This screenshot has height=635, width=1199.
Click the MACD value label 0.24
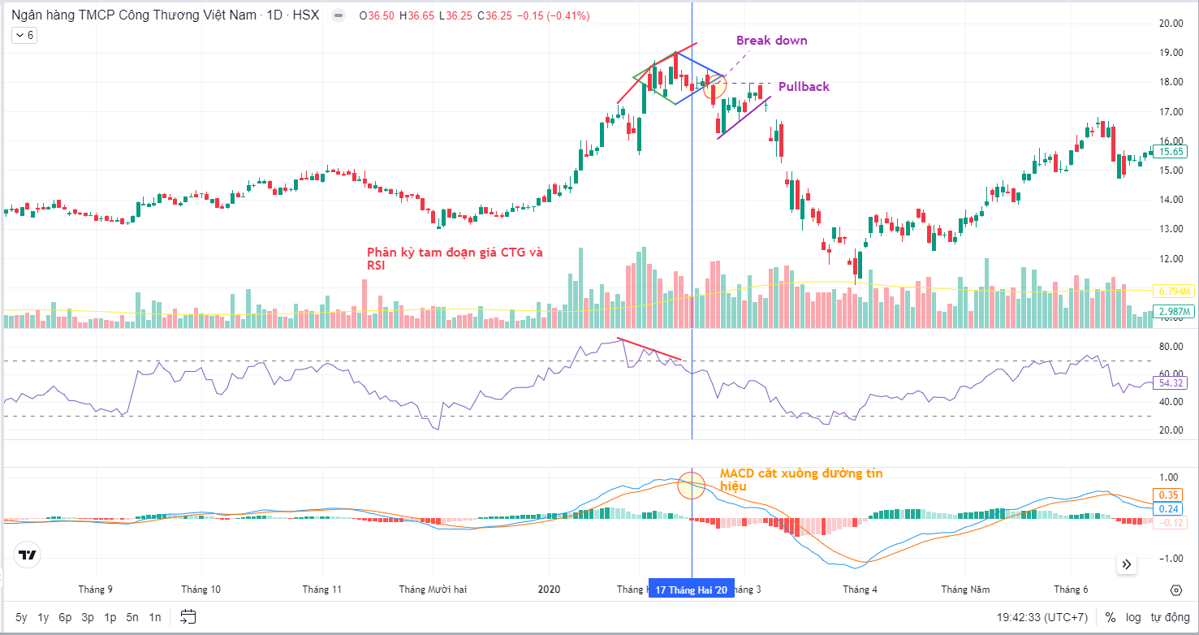coord(1169,508)
